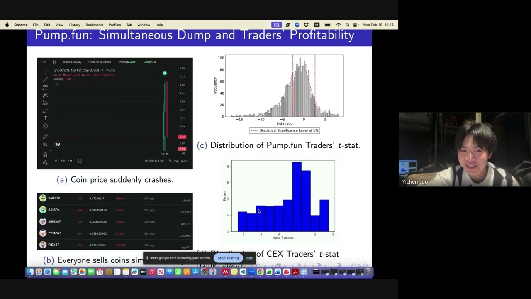Select the crosshair cursor tool in chart

pos(45,71)
